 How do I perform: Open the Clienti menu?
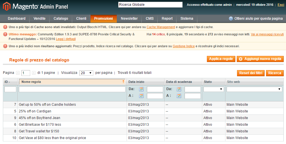pyautogui.click(x=81, y=19)
